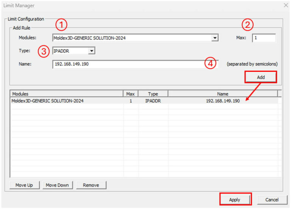Viewport: 291px width, 209px height.
Task: Cancel the Limit Manager changes
Action: (271, 200)
